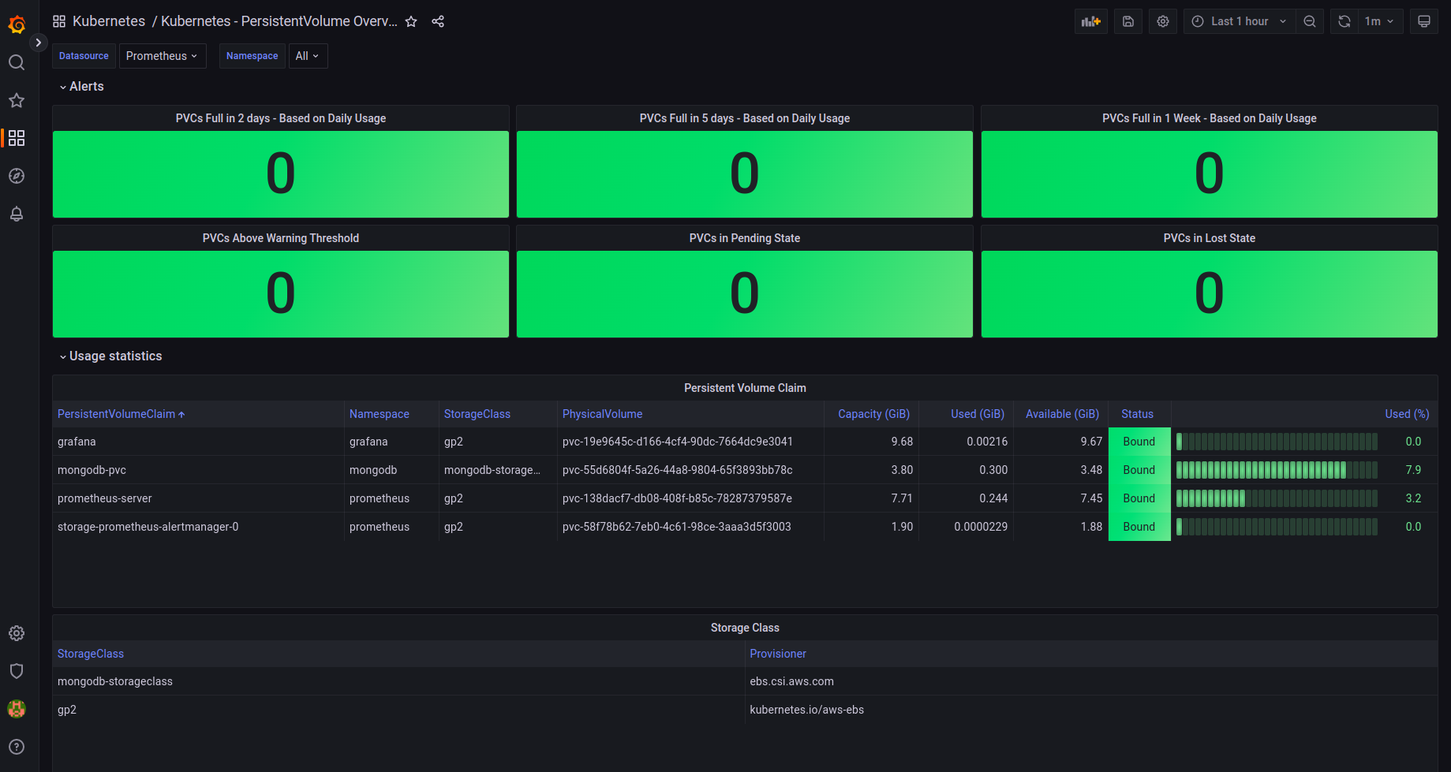Image resolution: width=1451 pixels, height=772 pixels.
Task: Open the Explore compass icon
Action: (17, 176)
